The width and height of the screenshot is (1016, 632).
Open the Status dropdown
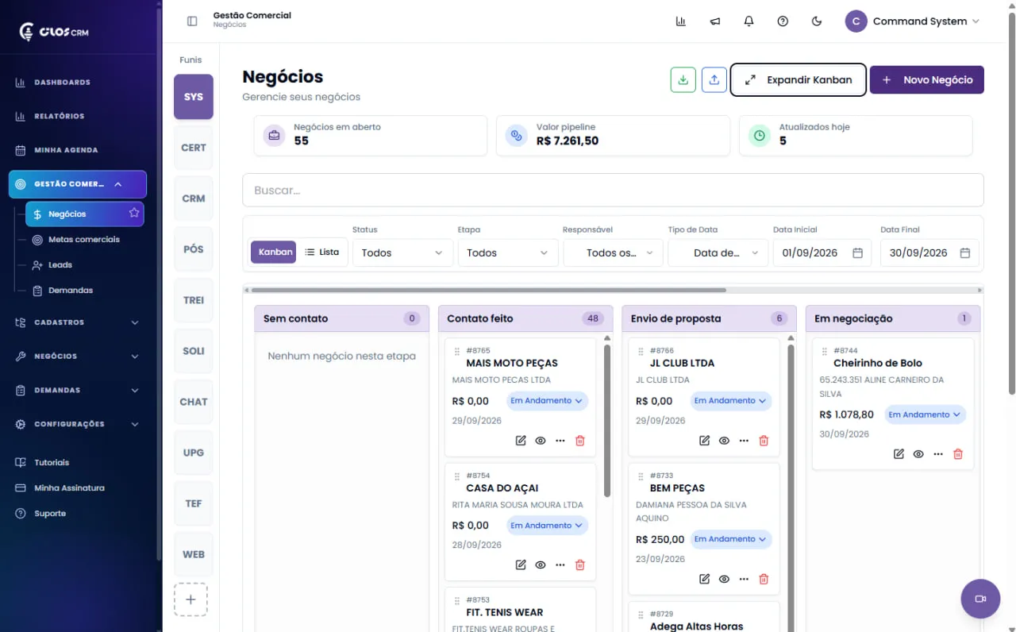(x=402, y=252)
